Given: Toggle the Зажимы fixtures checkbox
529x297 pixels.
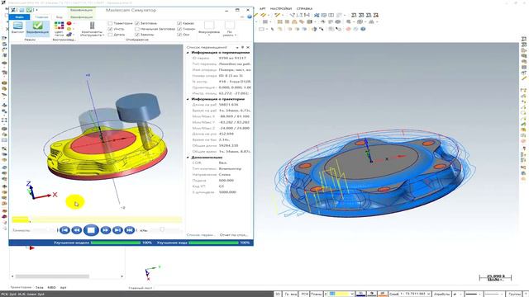Looking at the screenshot, I should (137, 35).
